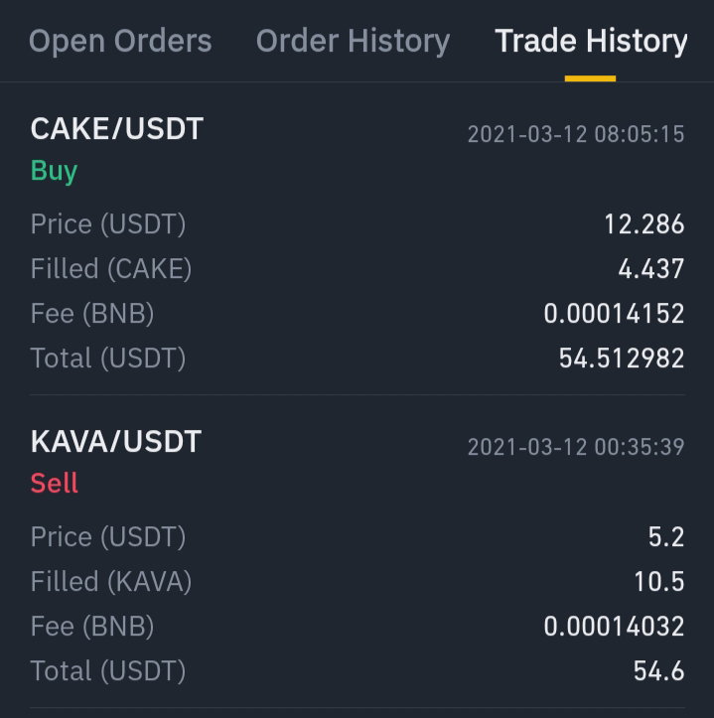The image size is (714, 718).
Task: Tap the KAVA fee value 0.00014032
Action: click(x=614, y=627)
